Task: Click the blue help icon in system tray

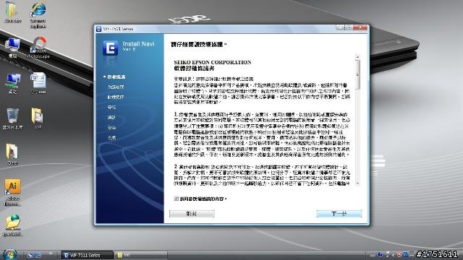Action: (x=380, y=254)
